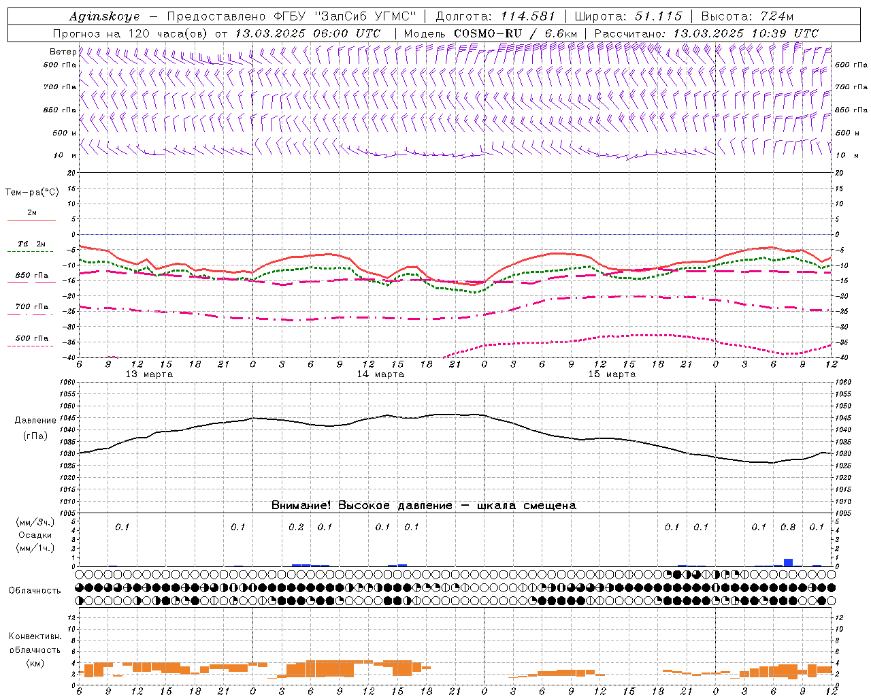Click the "10 м" wind level label on left
The image size is (871, 697).
pyautogui.click(x=65, y=156)
